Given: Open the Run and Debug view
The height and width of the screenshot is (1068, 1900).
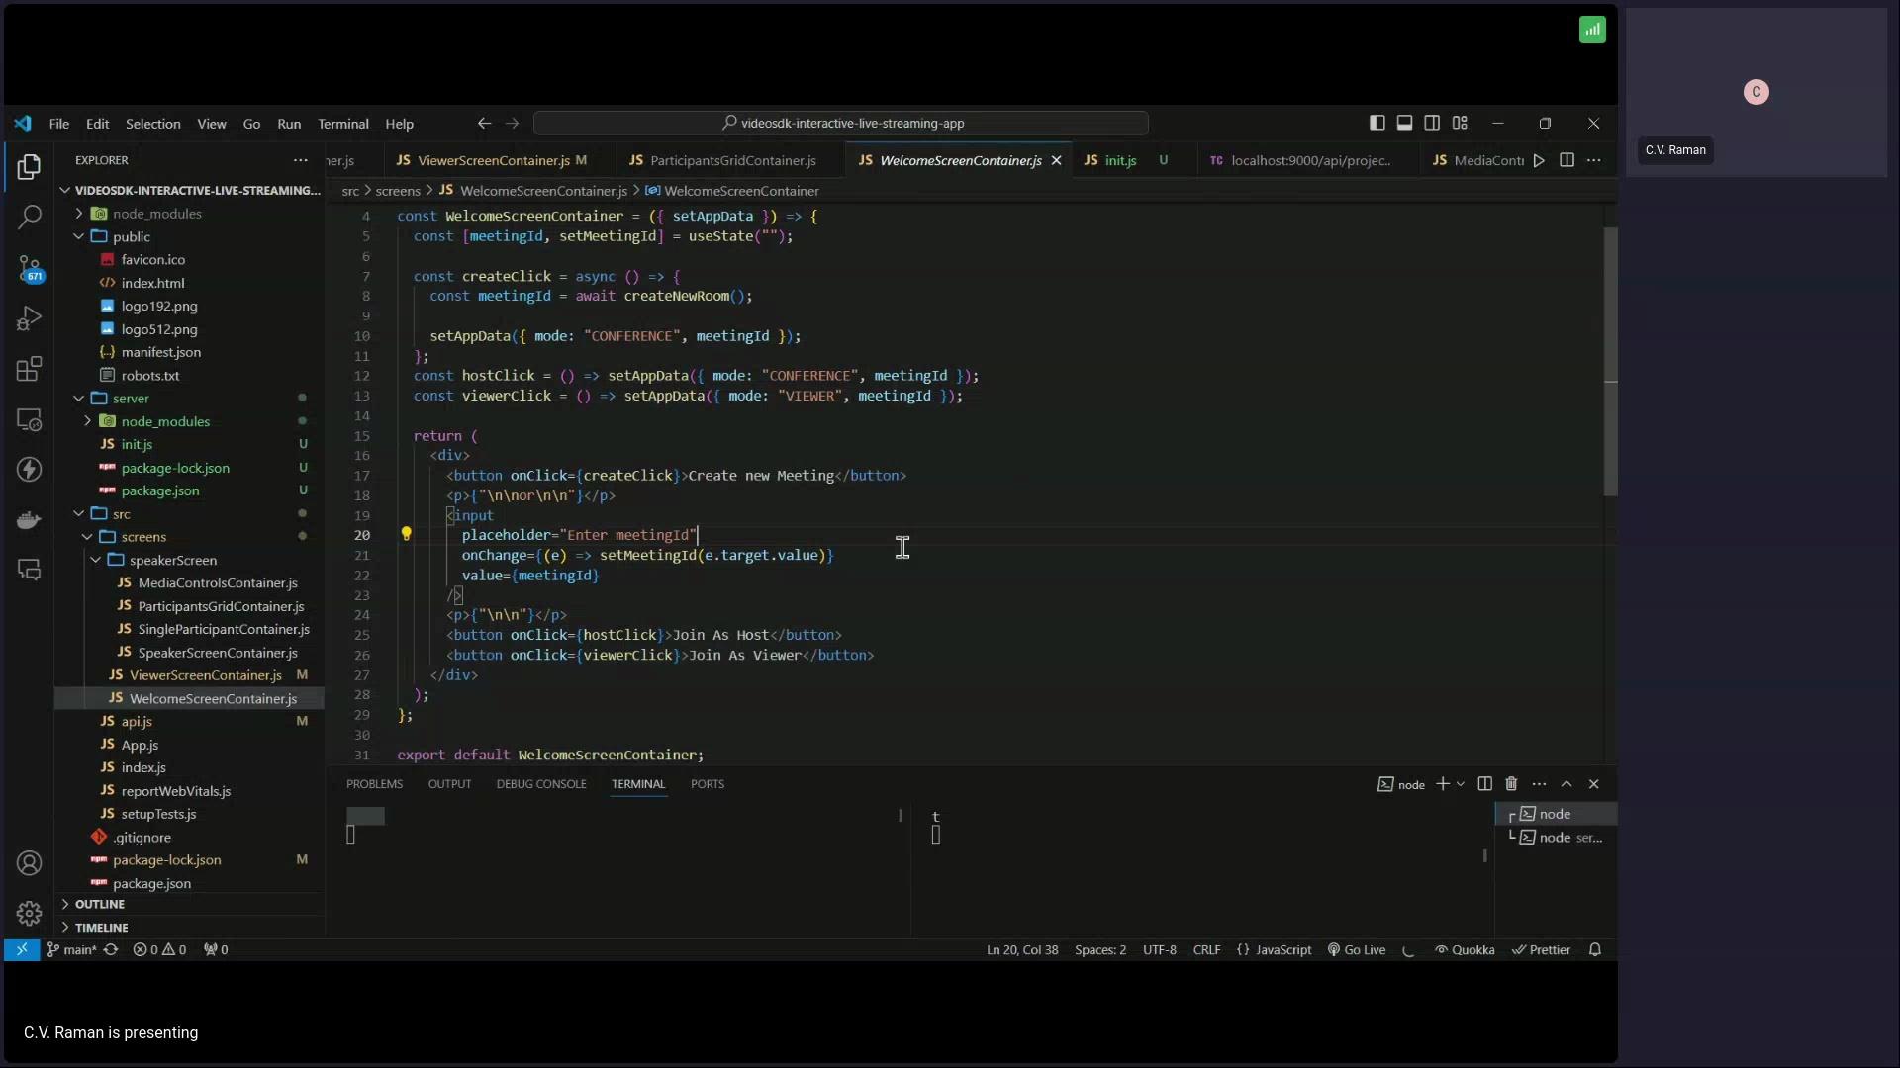Looking at the screenshot, I should (x=29, y=318).
